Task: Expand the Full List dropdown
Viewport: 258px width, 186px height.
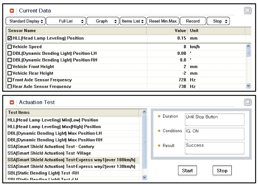Action: pyautogui.click(x=66, y=21)
